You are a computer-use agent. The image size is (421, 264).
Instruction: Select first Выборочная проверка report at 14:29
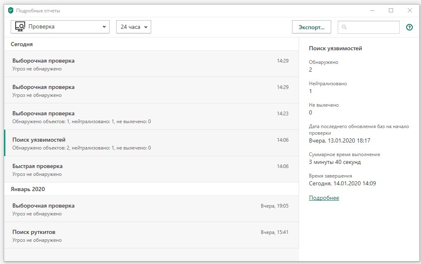coord(152,64)
